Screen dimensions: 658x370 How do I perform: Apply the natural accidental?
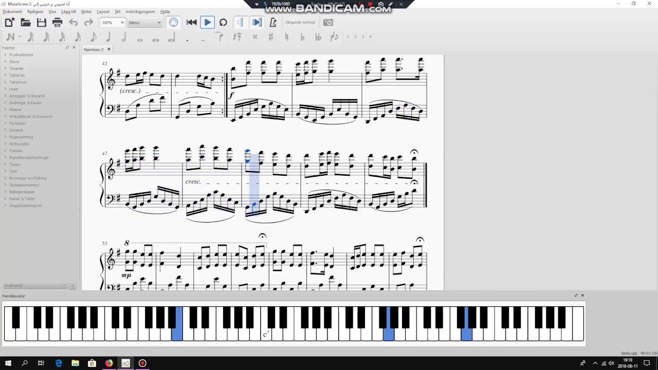[286, 37]
